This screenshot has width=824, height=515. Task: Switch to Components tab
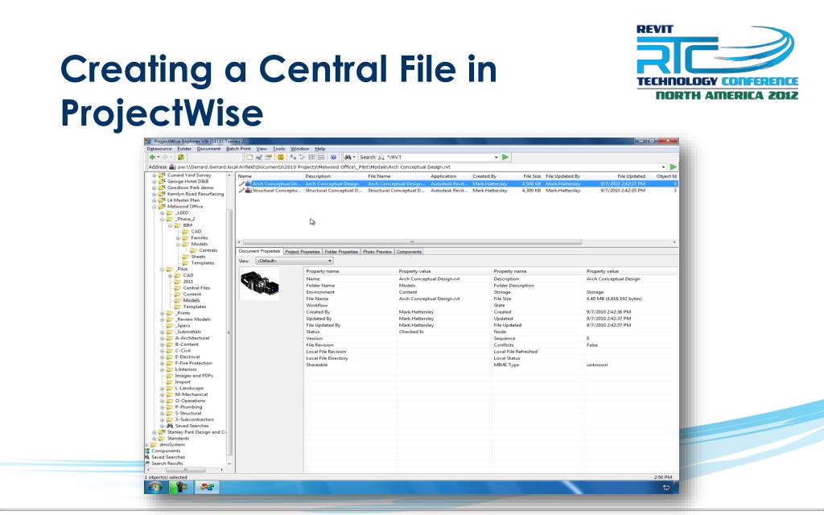coord(409,252)
